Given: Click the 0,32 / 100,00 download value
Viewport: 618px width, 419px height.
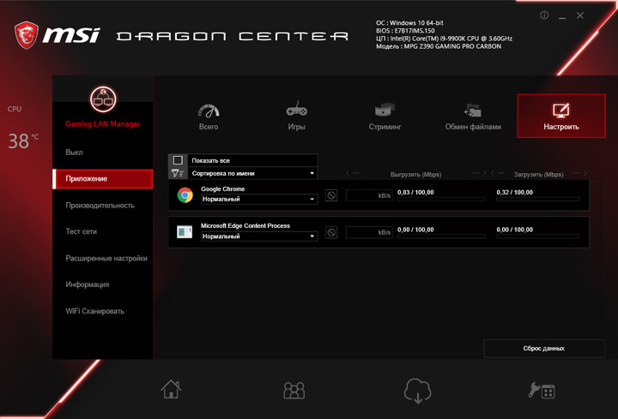Looking at the screenshot, I should pyautogui.click(x=515, y=193).
